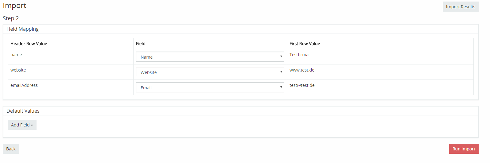The height and width of the screenshot is (163, 490).
Task: Click the Import Results button
Action: coord(460,7)
